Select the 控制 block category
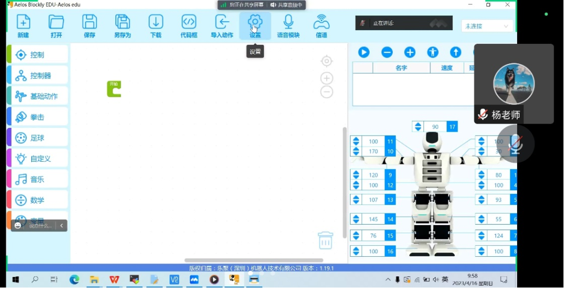The image size is (571, 288). [x=38, y=55]
